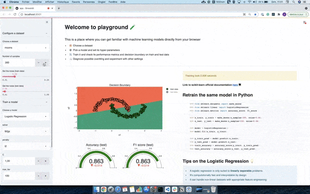Open the Chrome extensions puzzle icon

279,14
